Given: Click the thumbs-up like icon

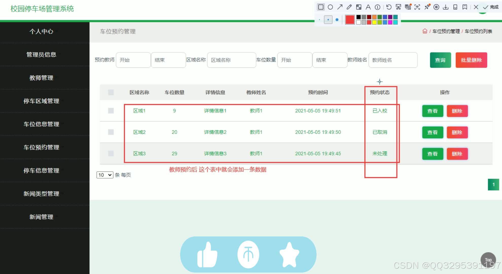Looking at the screenshot, I should click(207, 254).
